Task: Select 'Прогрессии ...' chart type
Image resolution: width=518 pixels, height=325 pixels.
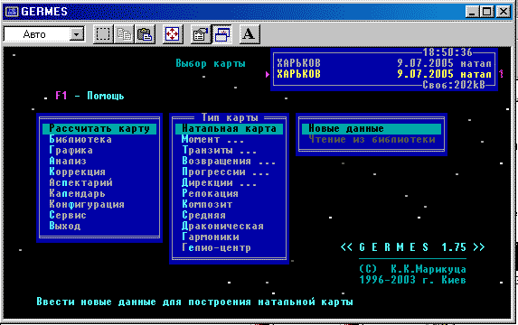Action: click(x=225, y=172)
